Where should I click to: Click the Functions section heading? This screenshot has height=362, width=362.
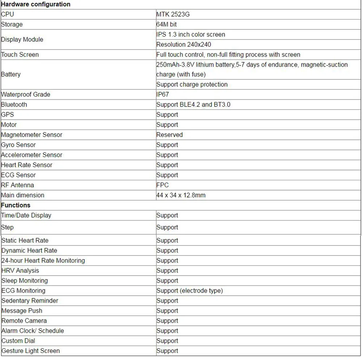coord(16,205)
